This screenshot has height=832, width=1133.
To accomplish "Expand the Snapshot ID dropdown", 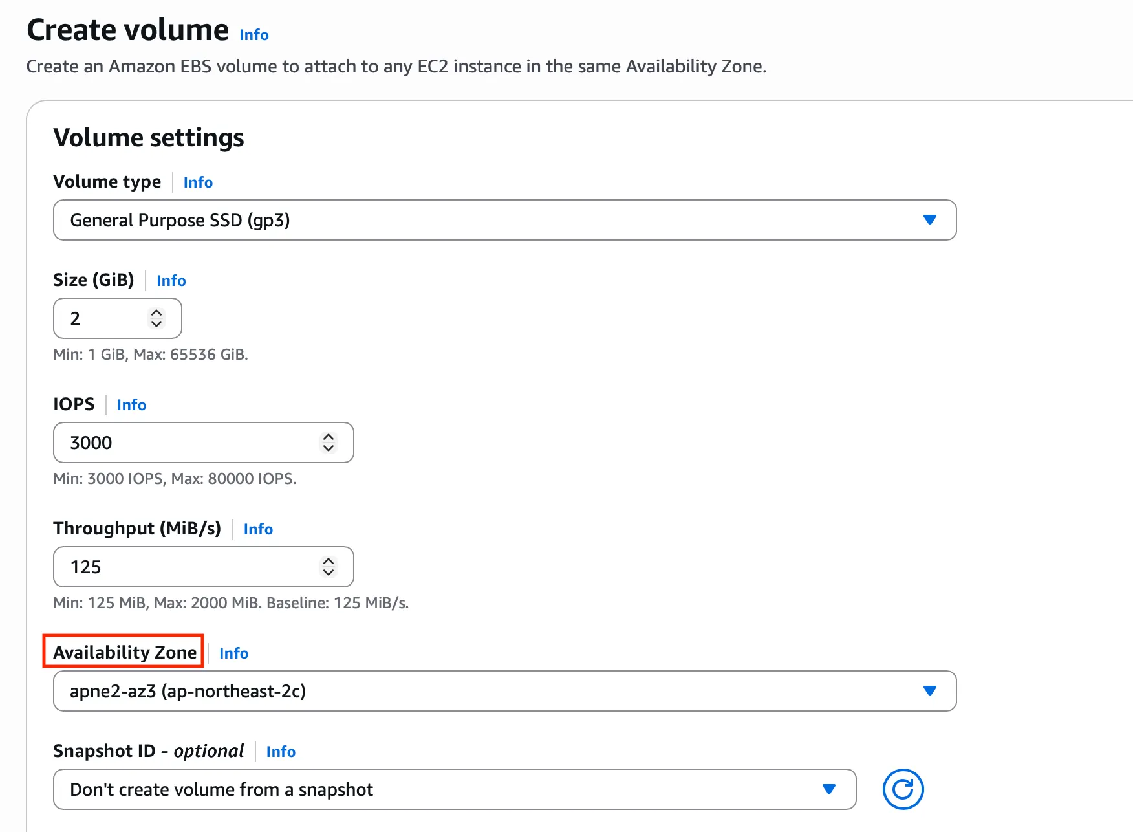I will (830, 789).
